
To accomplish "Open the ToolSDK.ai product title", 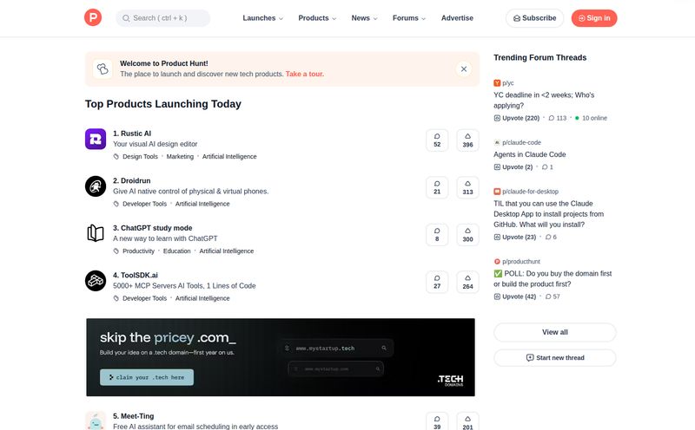I will 136,275.
